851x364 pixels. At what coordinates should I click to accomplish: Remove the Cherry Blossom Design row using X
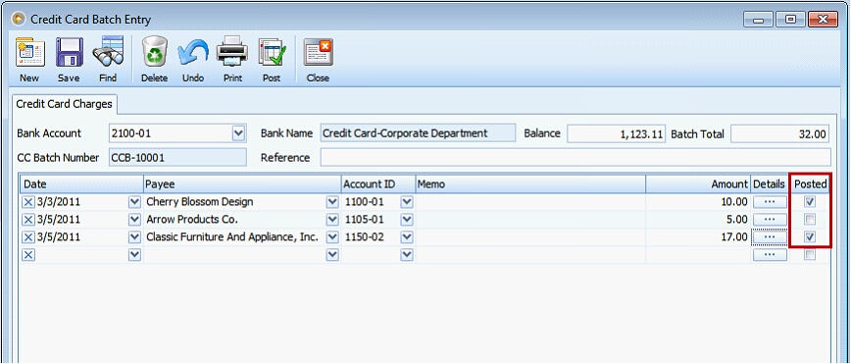point(28,202)
